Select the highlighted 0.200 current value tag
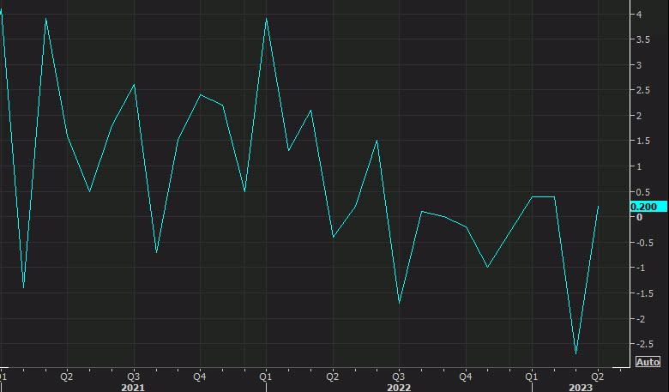This screenshot has height=392, width=669. tap(646, 207)
